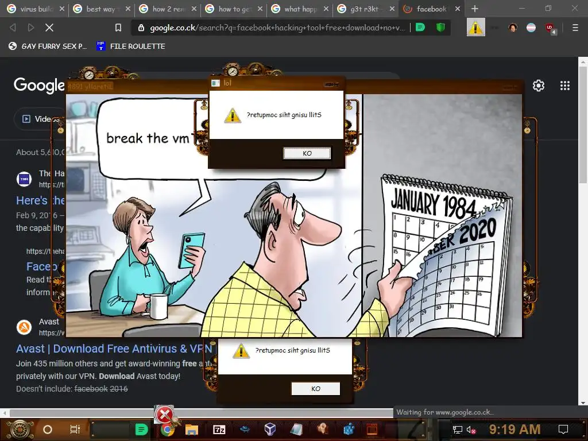Open the green chat extension icon in address bar
588x441 pixels.
pyautogui.click(x=420, y=28)
